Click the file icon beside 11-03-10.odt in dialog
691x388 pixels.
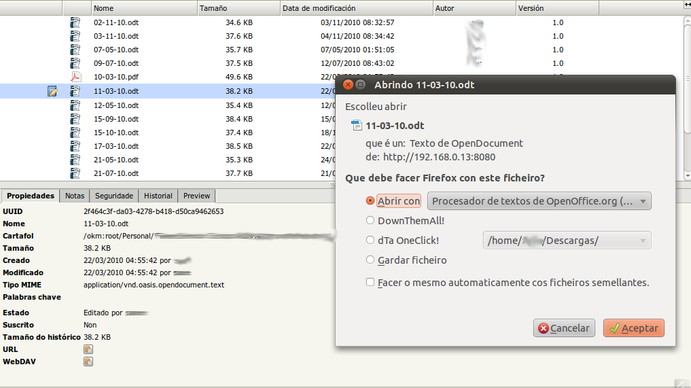[356, 126]
